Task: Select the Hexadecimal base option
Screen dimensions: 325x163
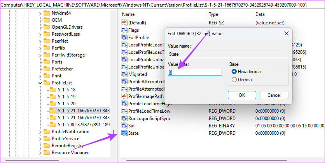Action: point(246,72)
